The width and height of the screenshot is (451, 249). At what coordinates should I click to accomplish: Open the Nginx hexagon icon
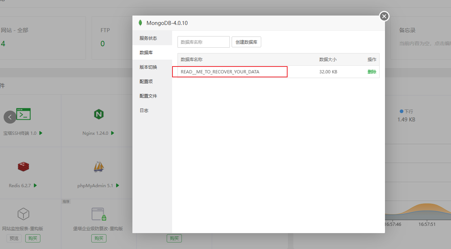tap(98, 115)
